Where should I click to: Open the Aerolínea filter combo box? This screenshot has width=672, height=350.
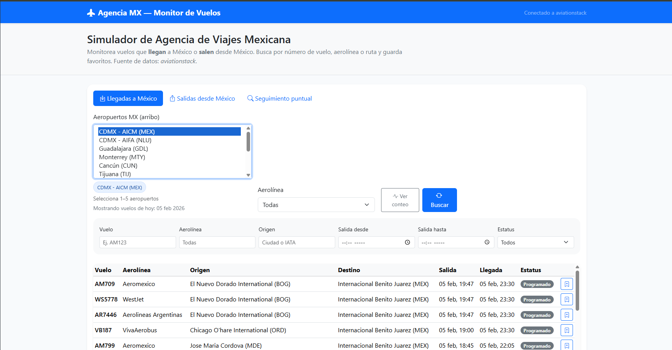(x=217, y=242)
